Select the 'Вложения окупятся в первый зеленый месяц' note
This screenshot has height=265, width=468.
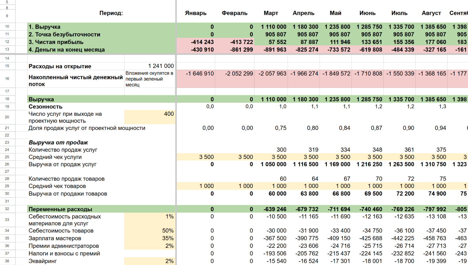[150, 79]
